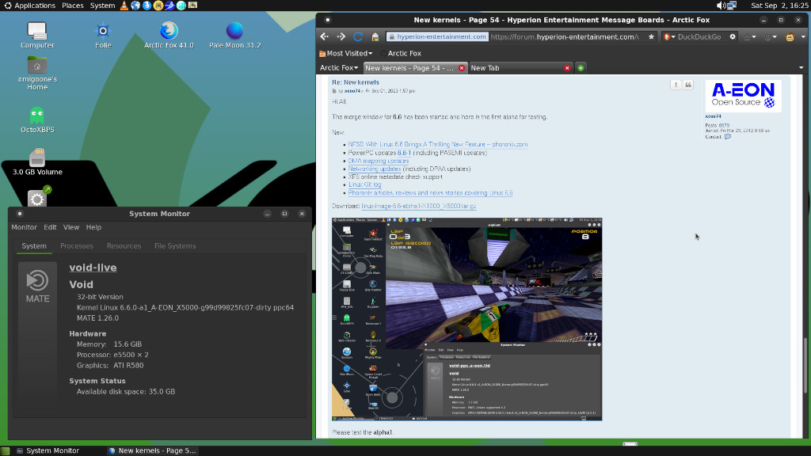Open the DMA mapping updates link
Viewport: 811px width, 456px height.
378,161
